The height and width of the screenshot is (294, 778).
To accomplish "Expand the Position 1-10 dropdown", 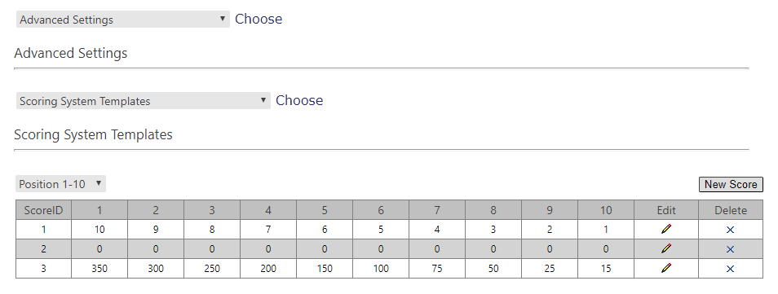I will point(60,184).
